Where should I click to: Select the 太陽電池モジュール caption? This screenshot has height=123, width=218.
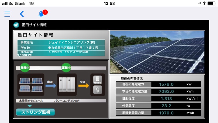(x=31, y=101)
